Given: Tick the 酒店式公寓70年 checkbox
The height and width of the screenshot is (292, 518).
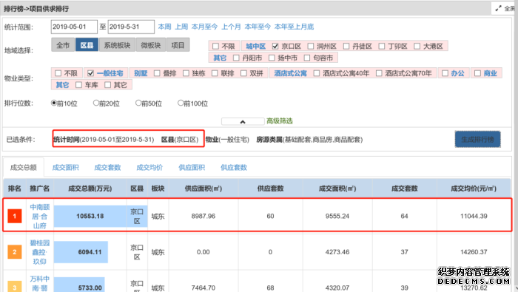Looking at the screenshot, I should pos(379,73).
